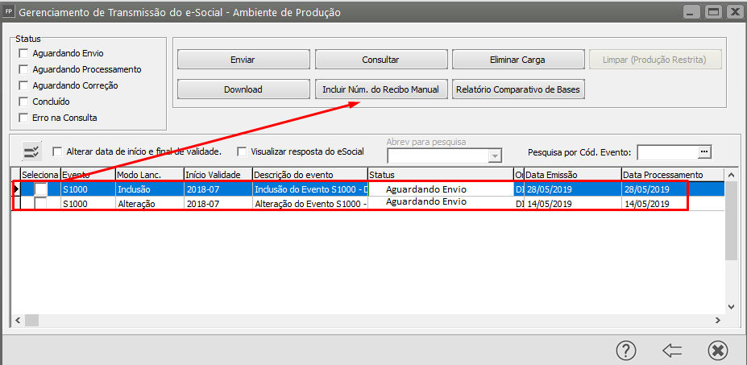747x365 pixels.
Task: Click Incluir Núm. do Recibo Manual
Action: point(380,89)
